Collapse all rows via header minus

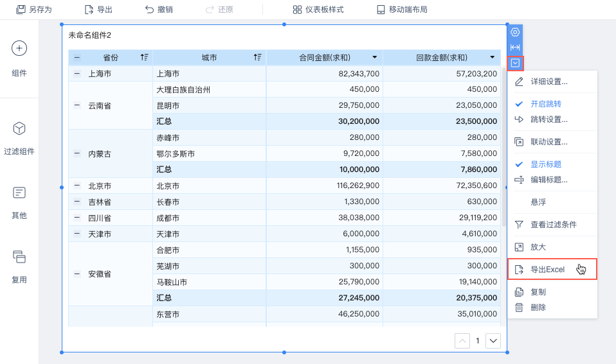[77, 58]
